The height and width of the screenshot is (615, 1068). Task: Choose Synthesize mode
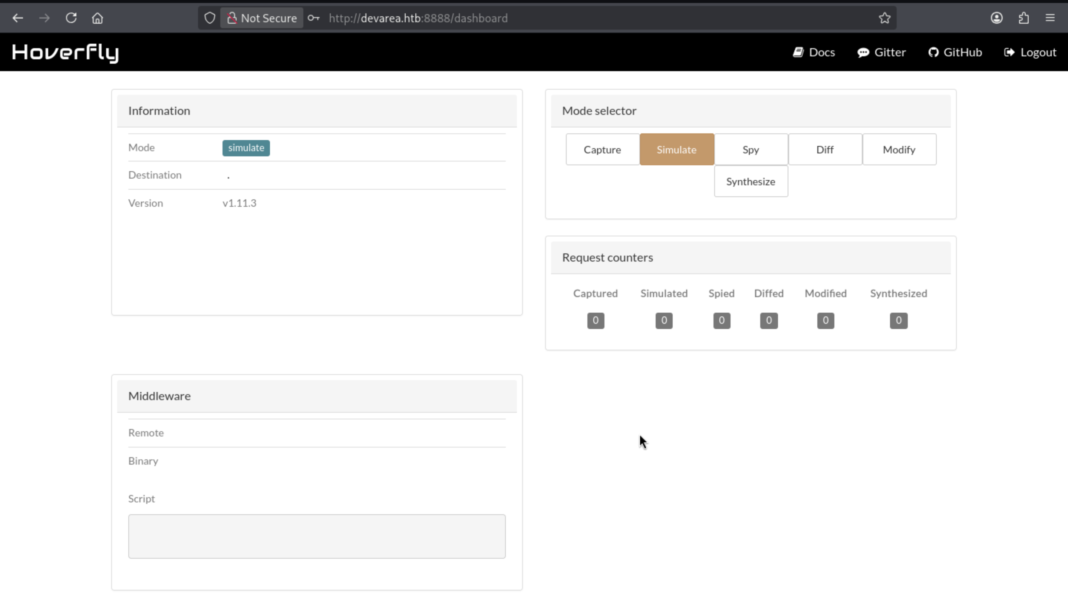coord(751,182)
